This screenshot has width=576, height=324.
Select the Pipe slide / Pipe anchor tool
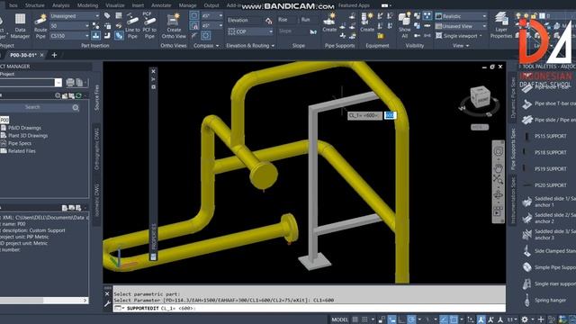click(548, 120)
